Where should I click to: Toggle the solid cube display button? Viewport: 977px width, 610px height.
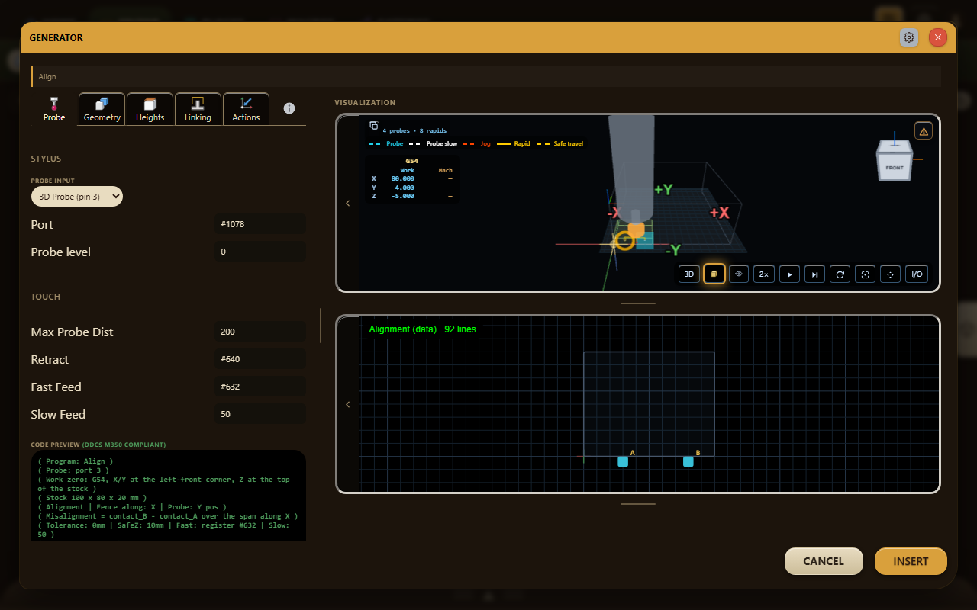714,274
